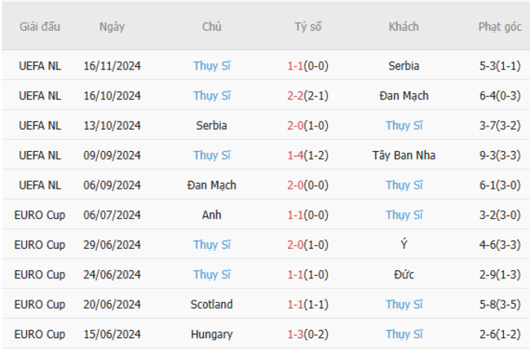
Task: Select Đức team in 24/06/2024 row
Action: [x=404, y=274]
